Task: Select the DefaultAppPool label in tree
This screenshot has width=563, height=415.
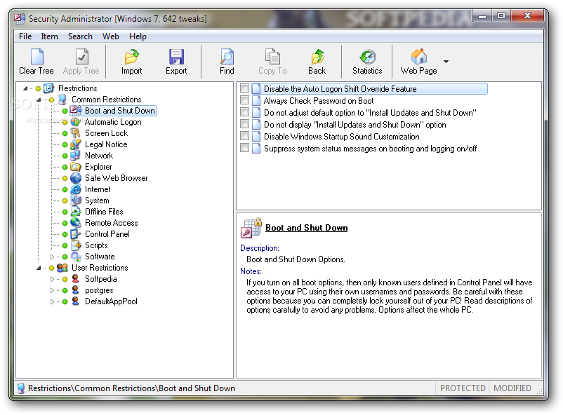Action: [111, 301]
